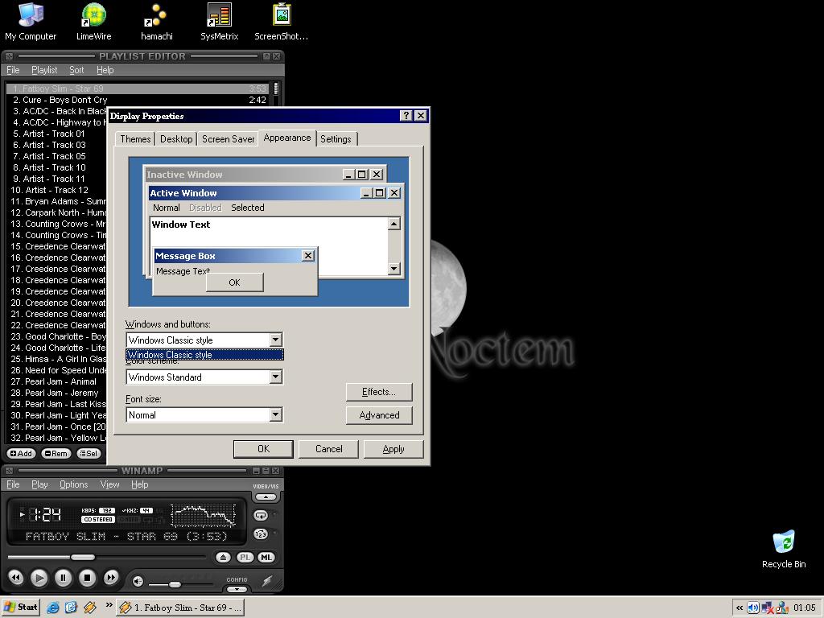Skip to next track in Winamp
Image resolution: width=824 pixels, height=618 pixels.
(110, 578)
